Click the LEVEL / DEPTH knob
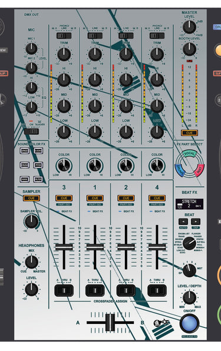This screenshot has width=221, height=351. coord(189,297)
